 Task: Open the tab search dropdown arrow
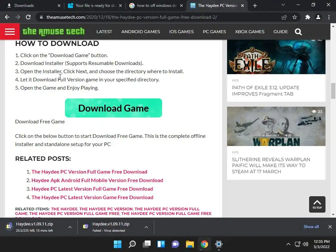point(283,5)
